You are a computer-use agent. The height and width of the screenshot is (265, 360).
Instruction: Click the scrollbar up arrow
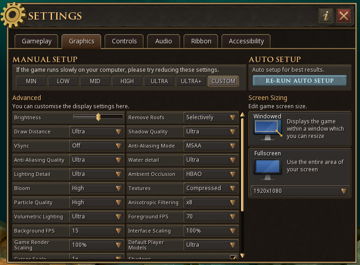pyautogui.click(x=243, y=114)
